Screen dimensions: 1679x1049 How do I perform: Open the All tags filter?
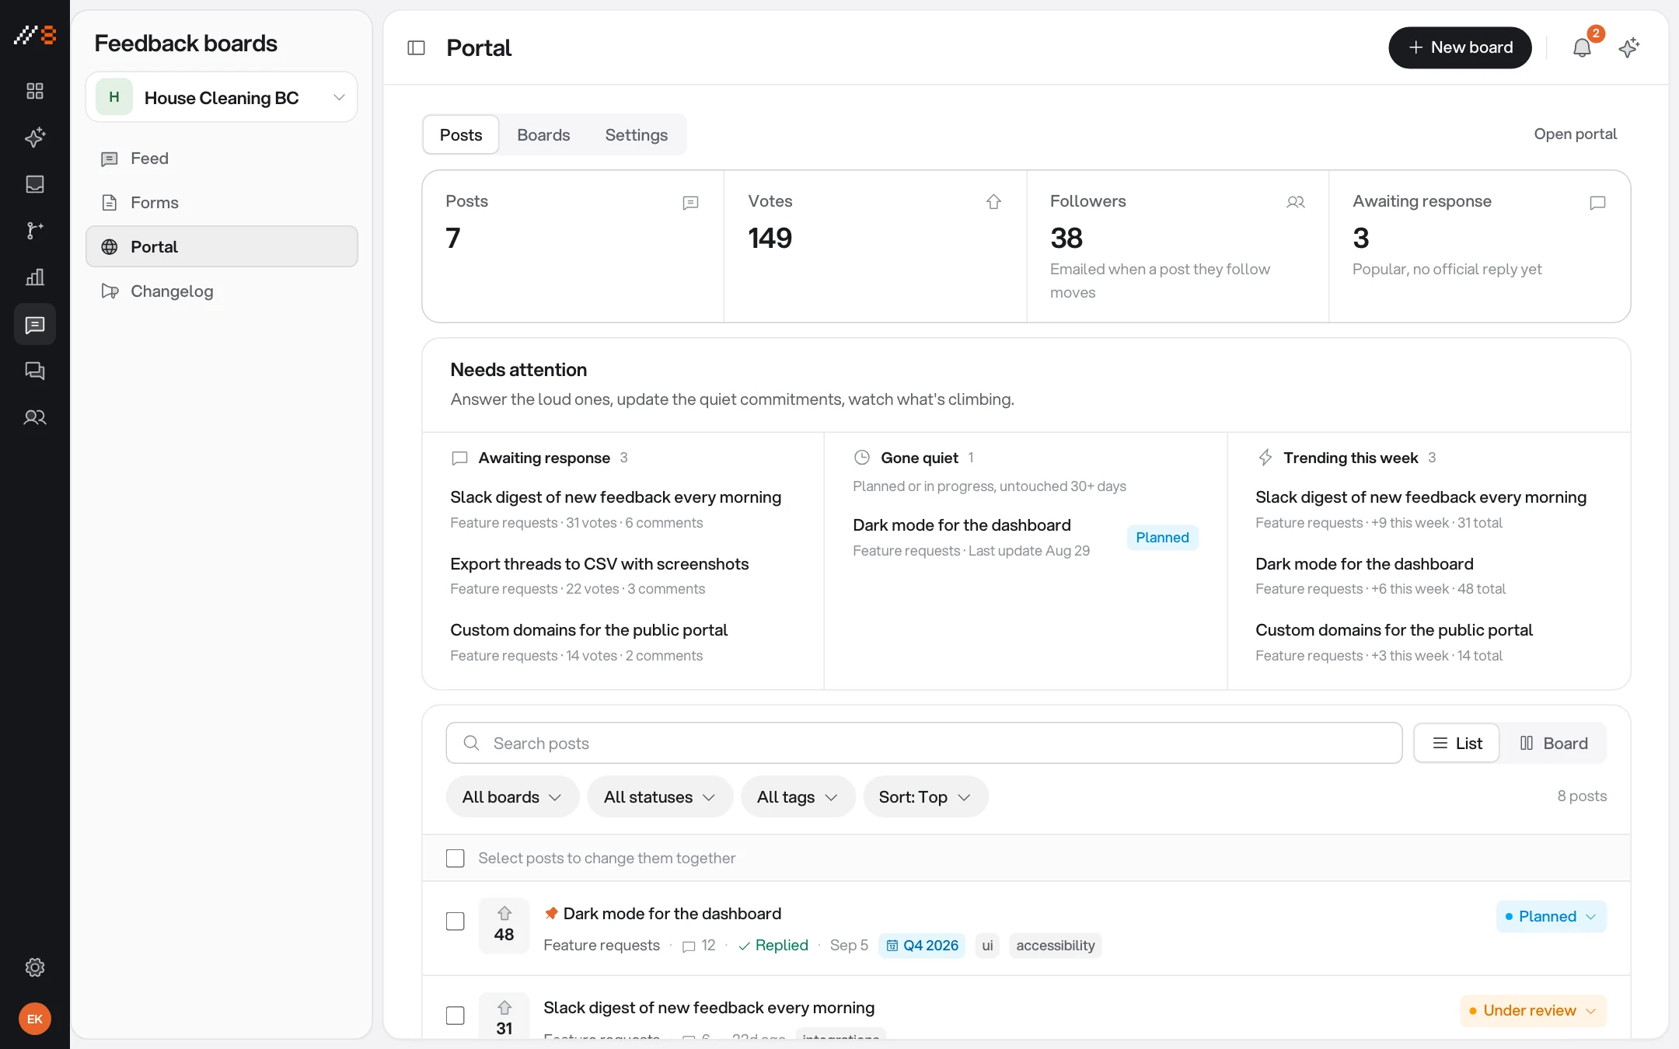(x=798, y=797)
